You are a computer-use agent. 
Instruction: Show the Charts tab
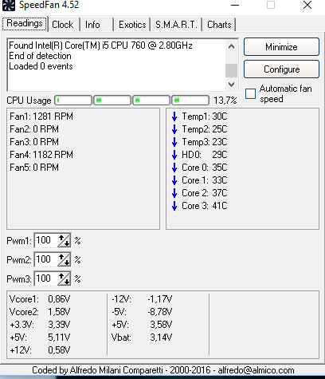[x=219, y=25]
